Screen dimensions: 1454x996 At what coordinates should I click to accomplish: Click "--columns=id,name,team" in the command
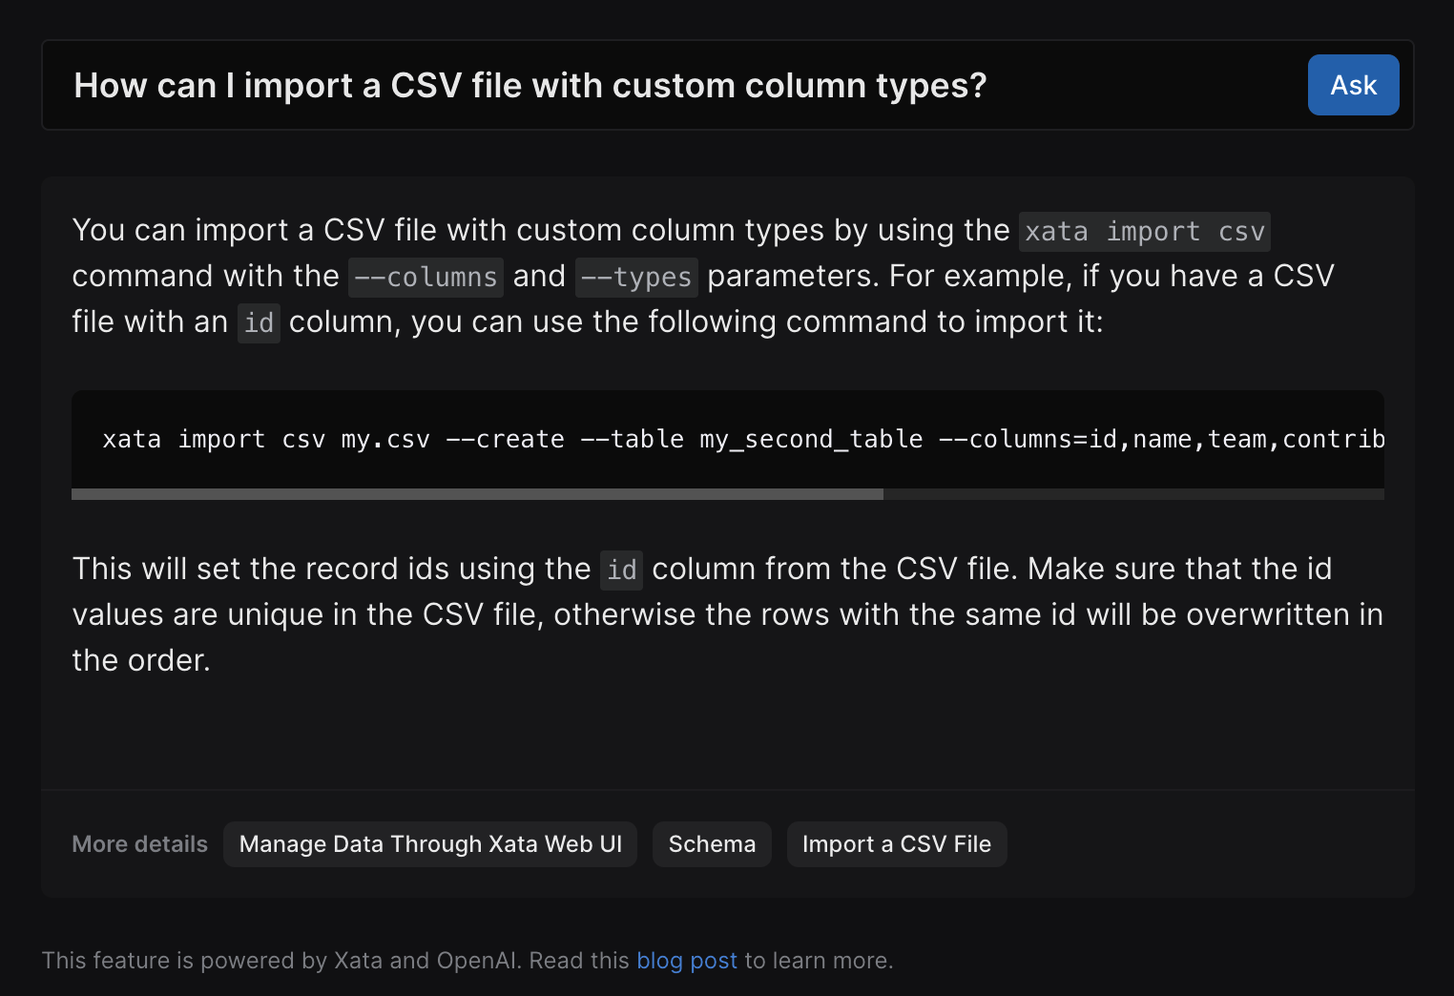pos(1102,440)
